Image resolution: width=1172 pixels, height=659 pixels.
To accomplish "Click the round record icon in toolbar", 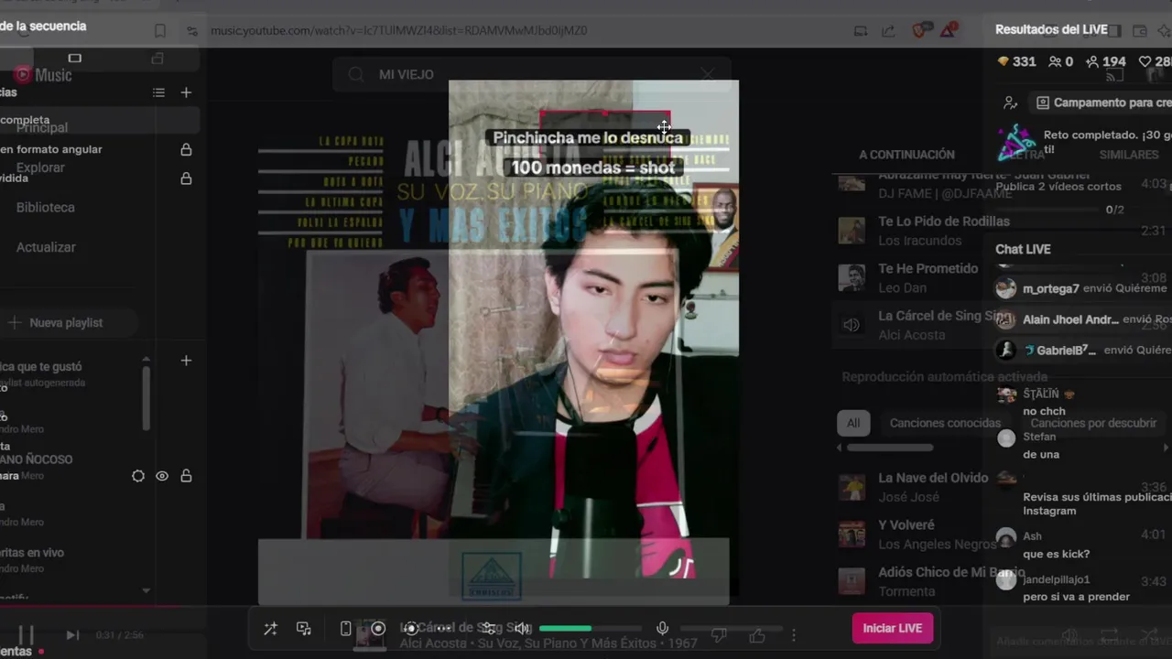I will pos(378,629).
